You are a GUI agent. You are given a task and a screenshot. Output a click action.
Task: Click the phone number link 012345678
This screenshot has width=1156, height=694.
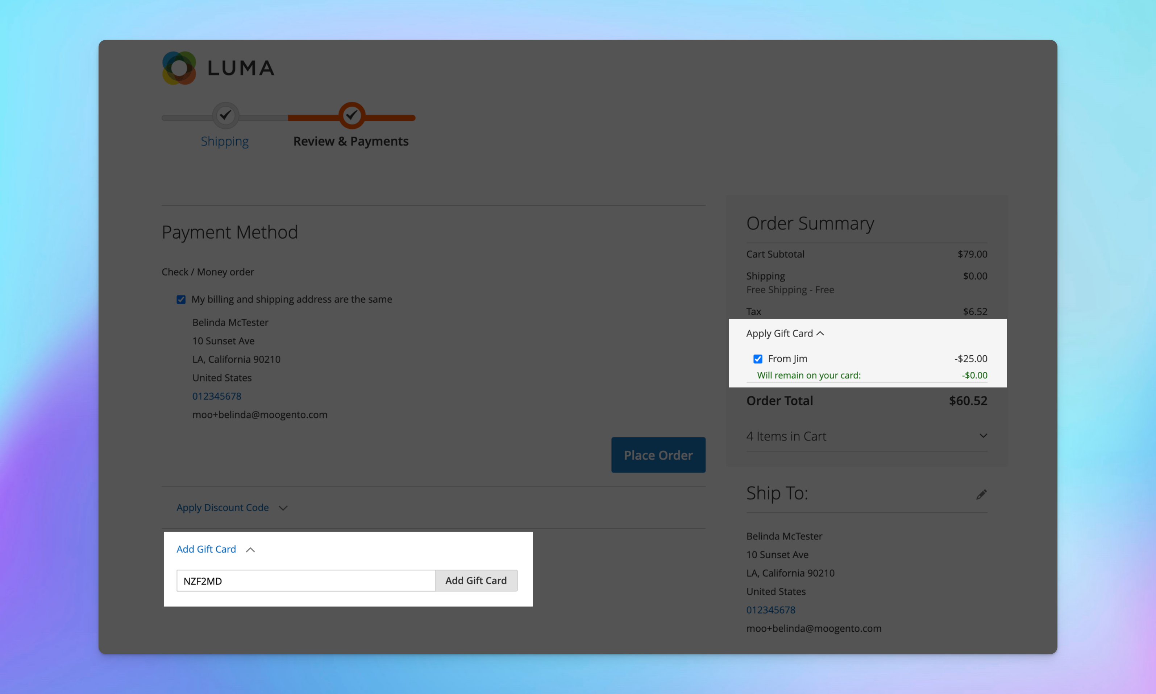pos(216,396)
